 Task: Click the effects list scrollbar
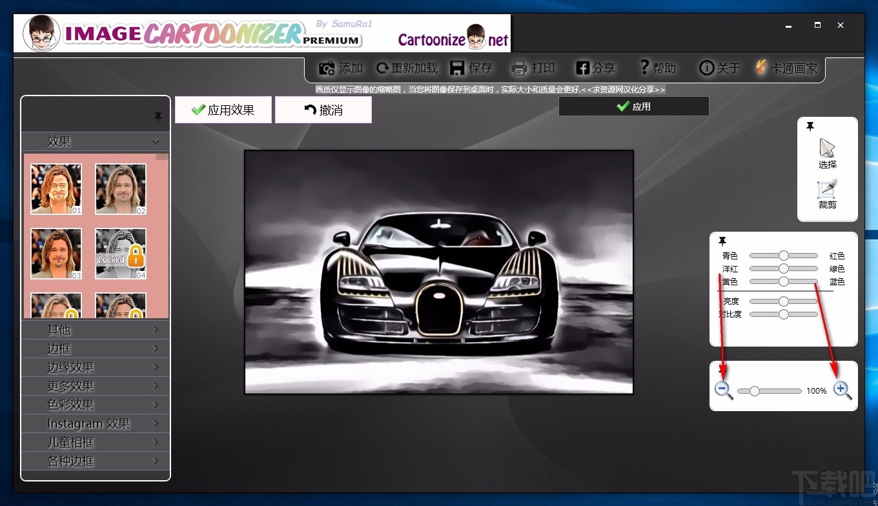162,157
